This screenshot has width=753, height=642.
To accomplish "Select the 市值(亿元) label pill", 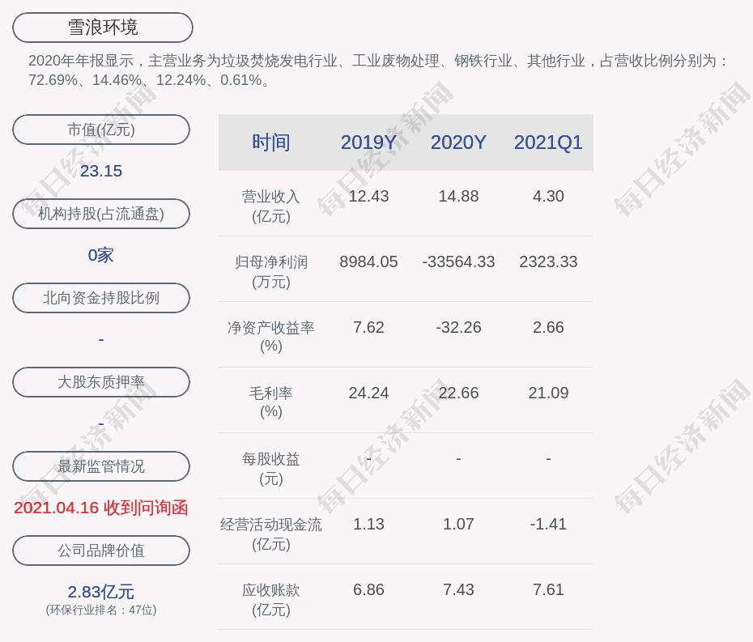I will coord(101,130).
